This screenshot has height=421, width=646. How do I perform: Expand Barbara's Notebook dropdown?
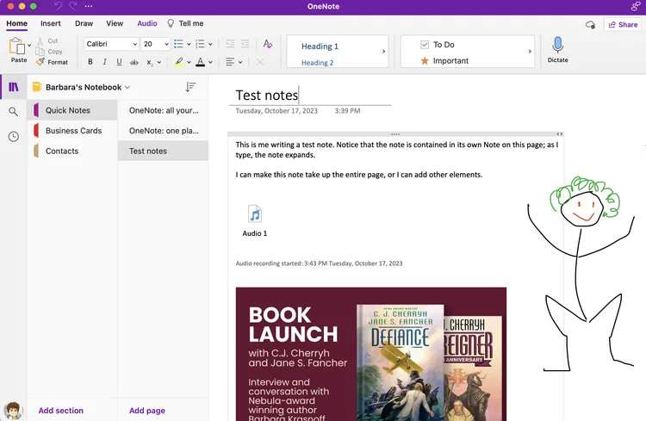coord(127,87)
